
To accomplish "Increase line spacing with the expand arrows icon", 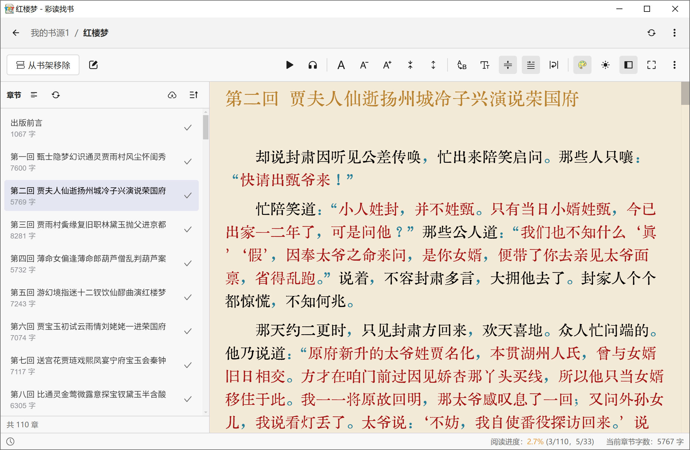I will pos(433,65).
